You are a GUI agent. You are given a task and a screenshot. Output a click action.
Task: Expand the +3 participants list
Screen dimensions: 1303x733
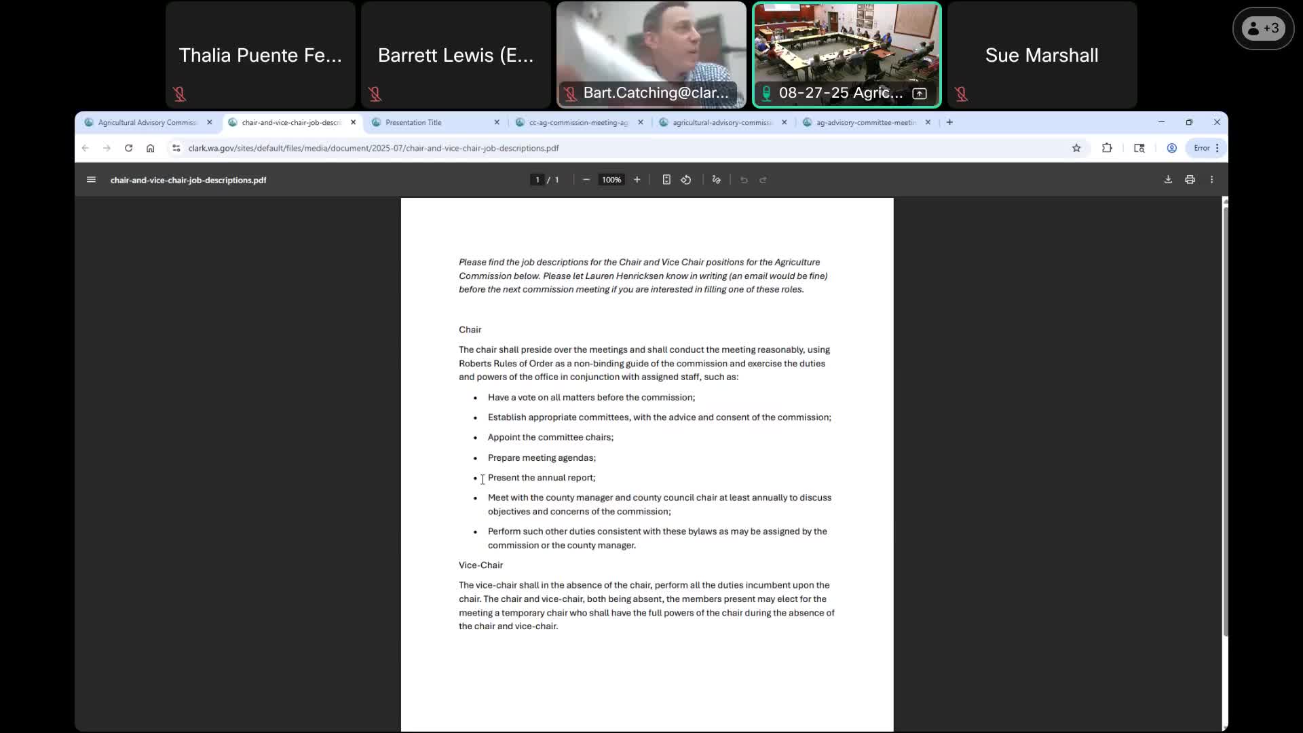pos(1263,29)
